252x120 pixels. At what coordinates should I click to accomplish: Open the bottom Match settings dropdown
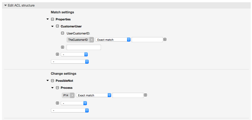coord(70,61)
